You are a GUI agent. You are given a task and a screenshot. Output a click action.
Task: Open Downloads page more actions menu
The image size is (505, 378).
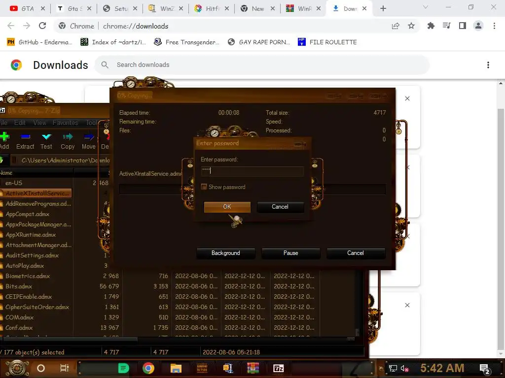488,65
